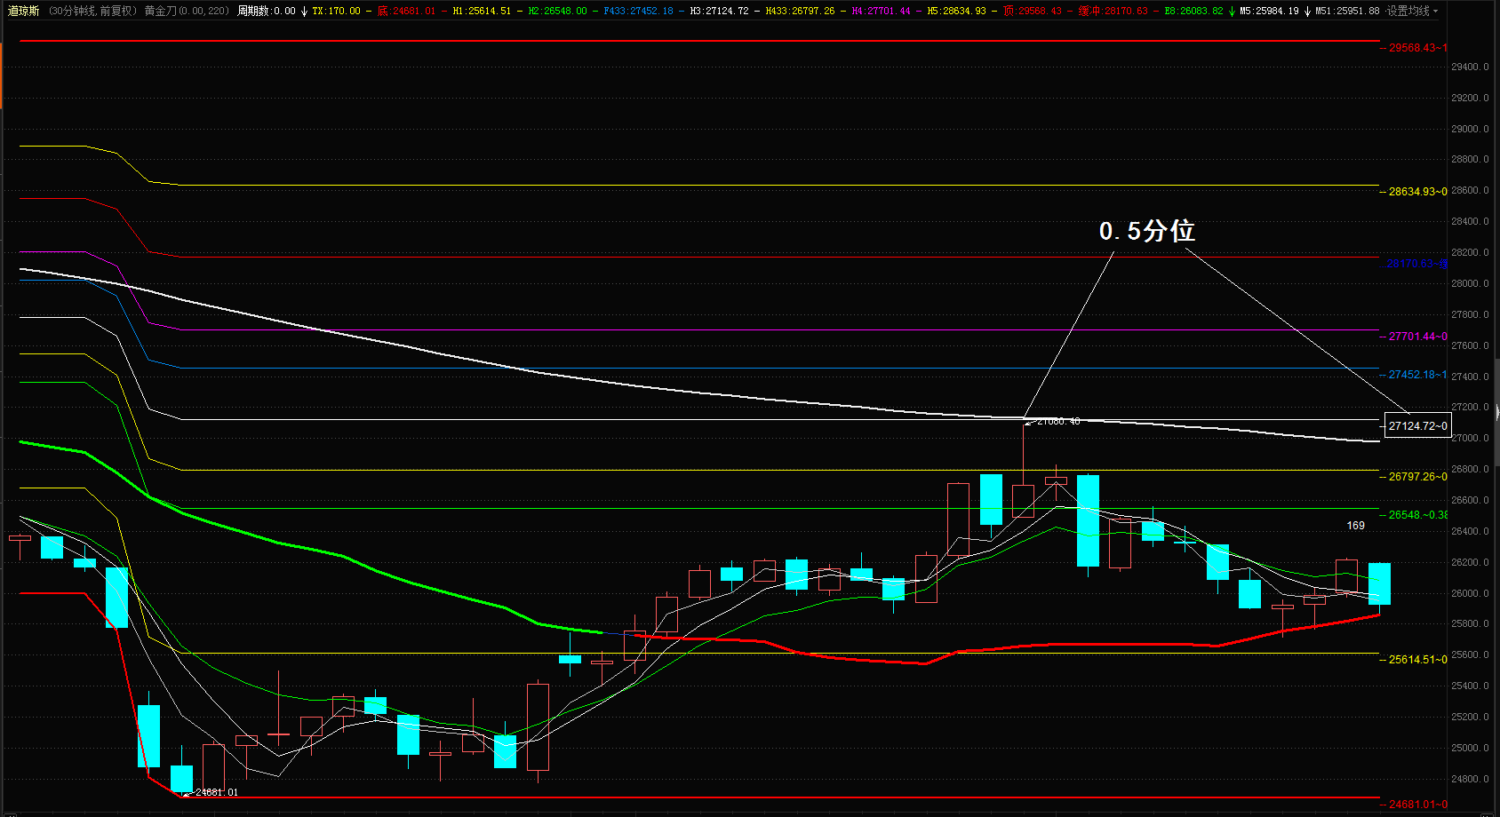Click the boxed 27124.72 price label
The width and height of the screenshot is (1500, 817).
[x=1417, y=426]
